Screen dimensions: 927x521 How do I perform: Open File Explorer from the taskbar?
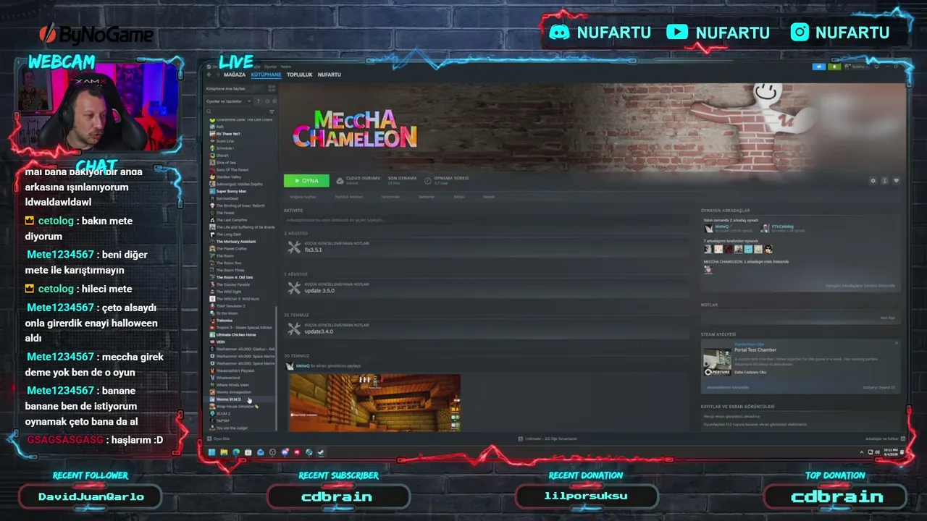pyautogui.click(x=224, y=452)
